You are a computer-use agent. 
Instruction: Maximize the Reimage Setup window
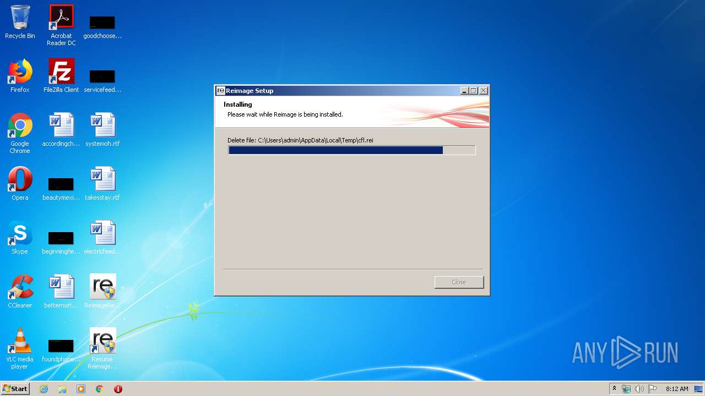(474, 91)
